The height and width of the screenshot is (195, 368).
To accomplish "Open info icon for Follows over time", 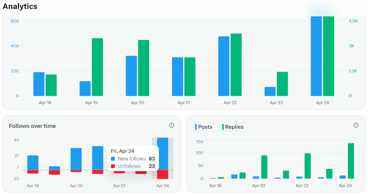I will [172, 125].
